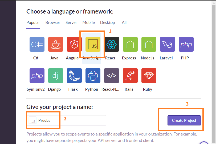The height and width of the screenshot is (144, 216).
Task: Switch to the Popular tab
Action: click(x=33, y=23)
